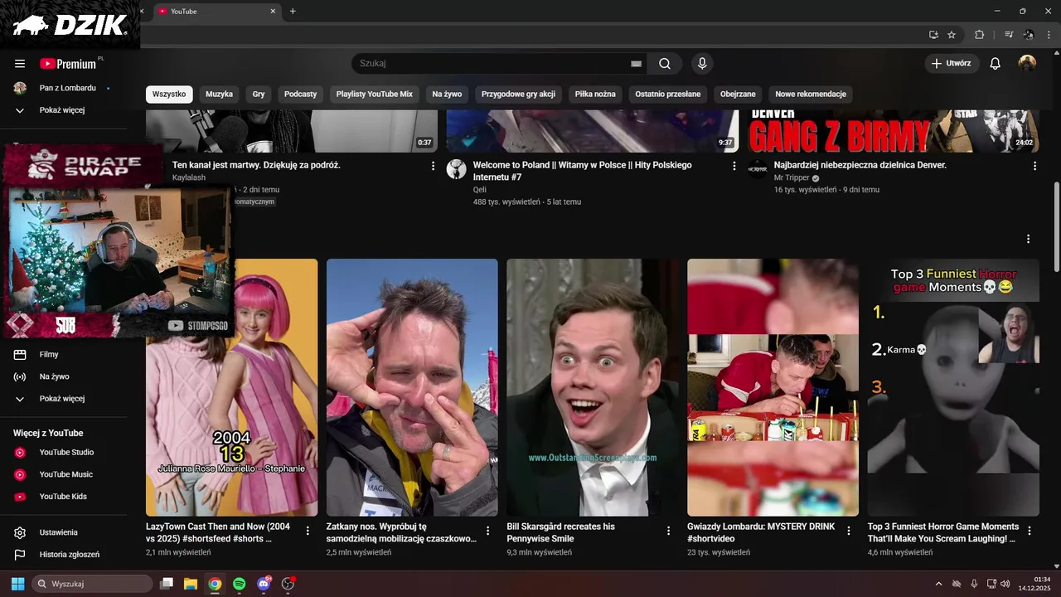Image resolution: width=1061 pixels, height=597 pixels.
Task: Open options for Najbardziej niebezpieczna dzielnica video
Action: [x=1034, y=166]
